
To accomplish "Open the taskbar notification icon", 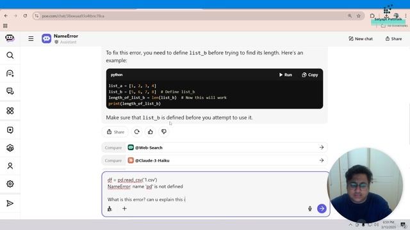I will click(x=403, y=225).
